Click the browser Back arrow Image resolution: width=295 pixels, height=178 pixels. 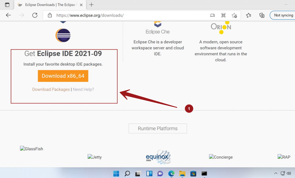point(8,15)
